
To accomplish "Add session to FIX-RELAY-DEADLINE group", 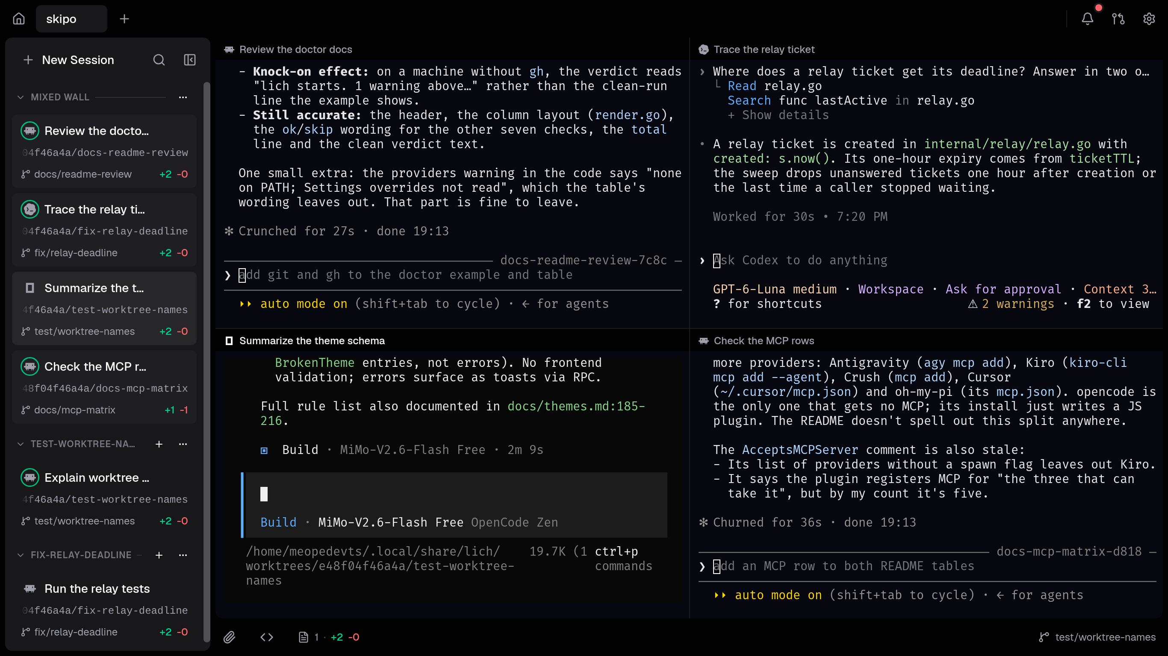I will point(159,555).
